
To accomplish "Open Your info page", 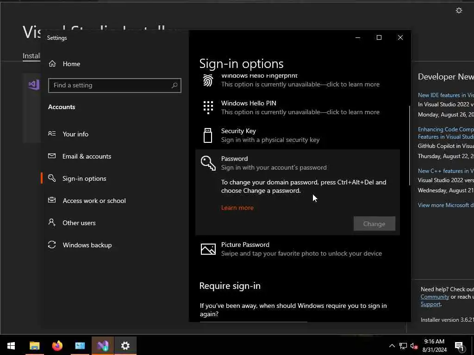I will pyautogui.click(x=75, y=134).
